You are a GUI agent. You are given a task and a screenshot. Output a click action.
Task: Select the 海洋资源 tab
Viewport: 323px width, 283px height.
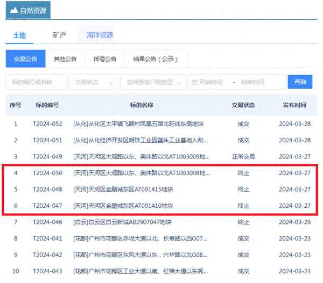(100, 35)
